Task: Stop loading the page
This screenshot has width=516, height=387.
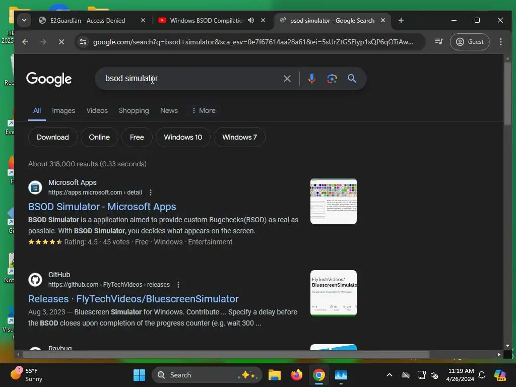Action: coord(61,42)
